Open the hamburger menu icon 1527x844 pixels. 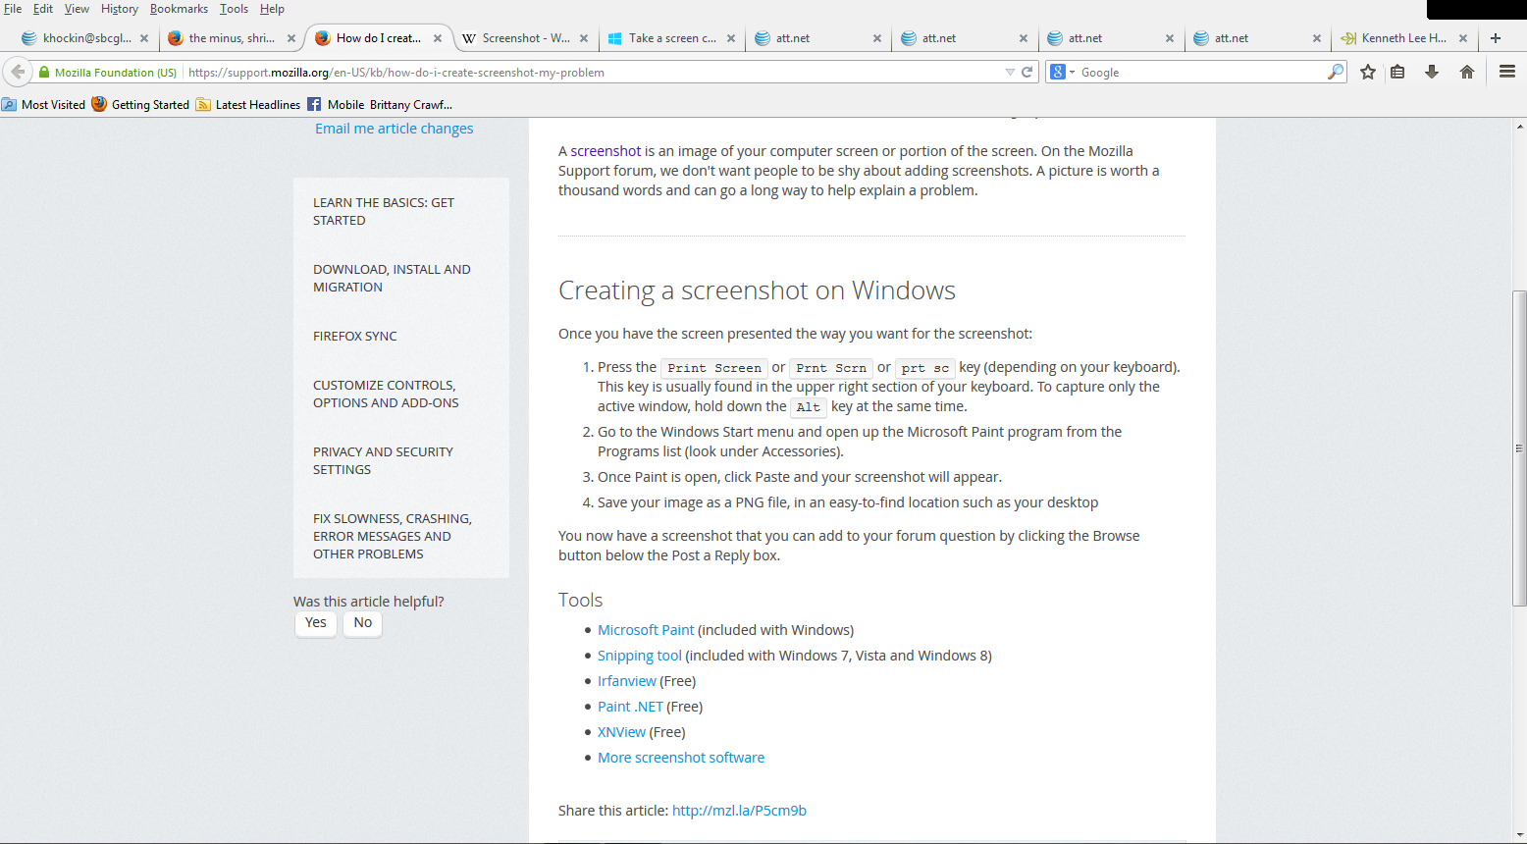(1507, 72)
